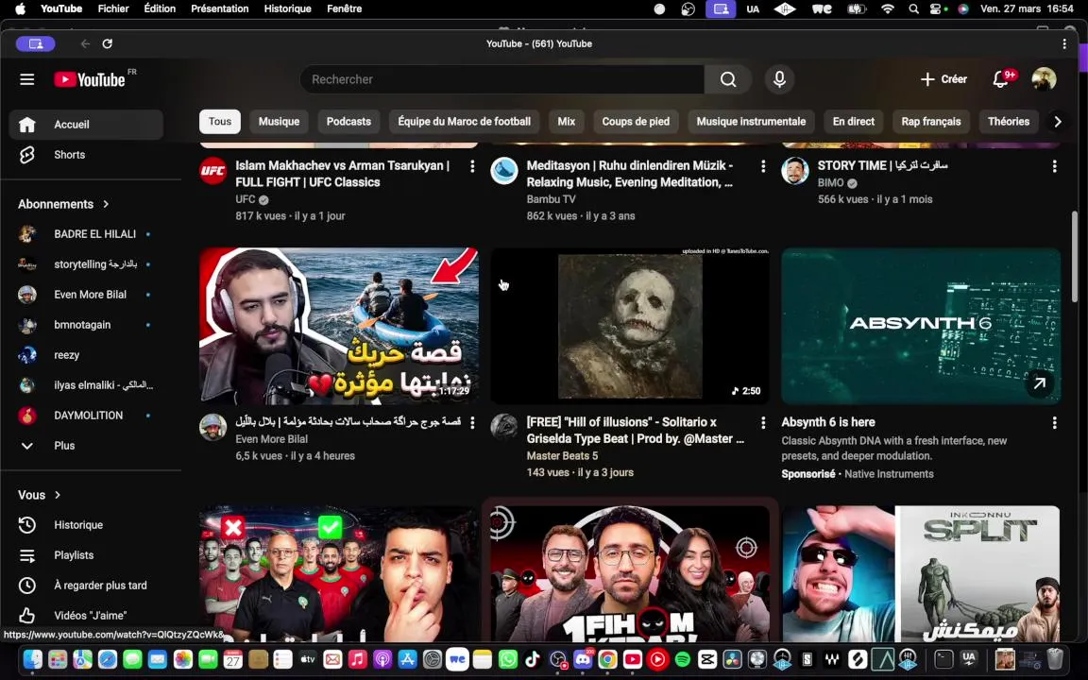The image size is (1088, 680).
Task: Play the Hill of illusions thumbnail
Action: (x=630, y=326)
